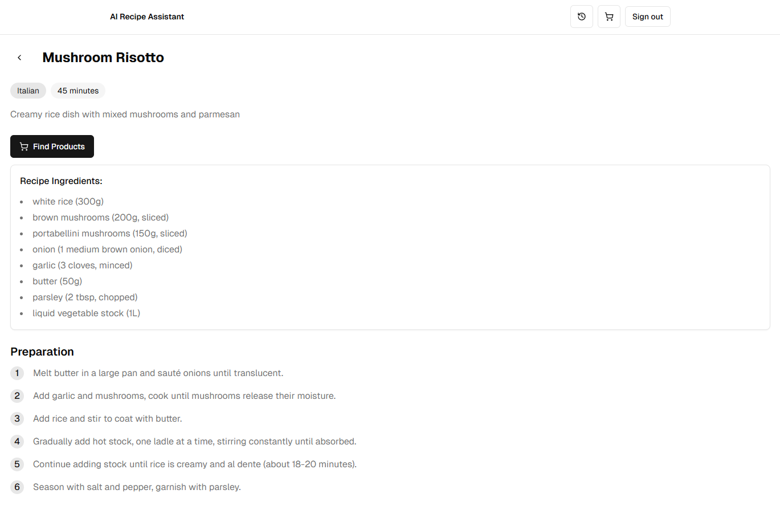Click the step 4 number badge
Viewport: 780px width, 506px height.
(17, 442)
